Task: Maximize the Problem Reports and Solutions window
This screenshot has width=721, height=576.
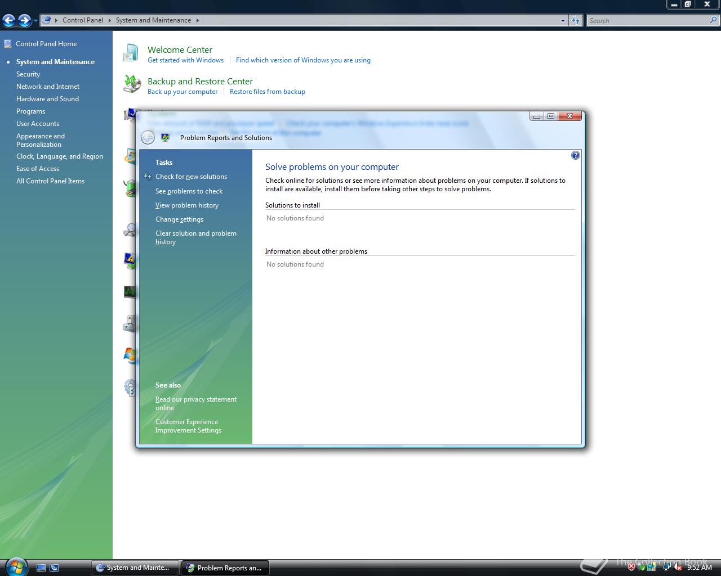Action: pyautogui.click(x=550, y=116)
